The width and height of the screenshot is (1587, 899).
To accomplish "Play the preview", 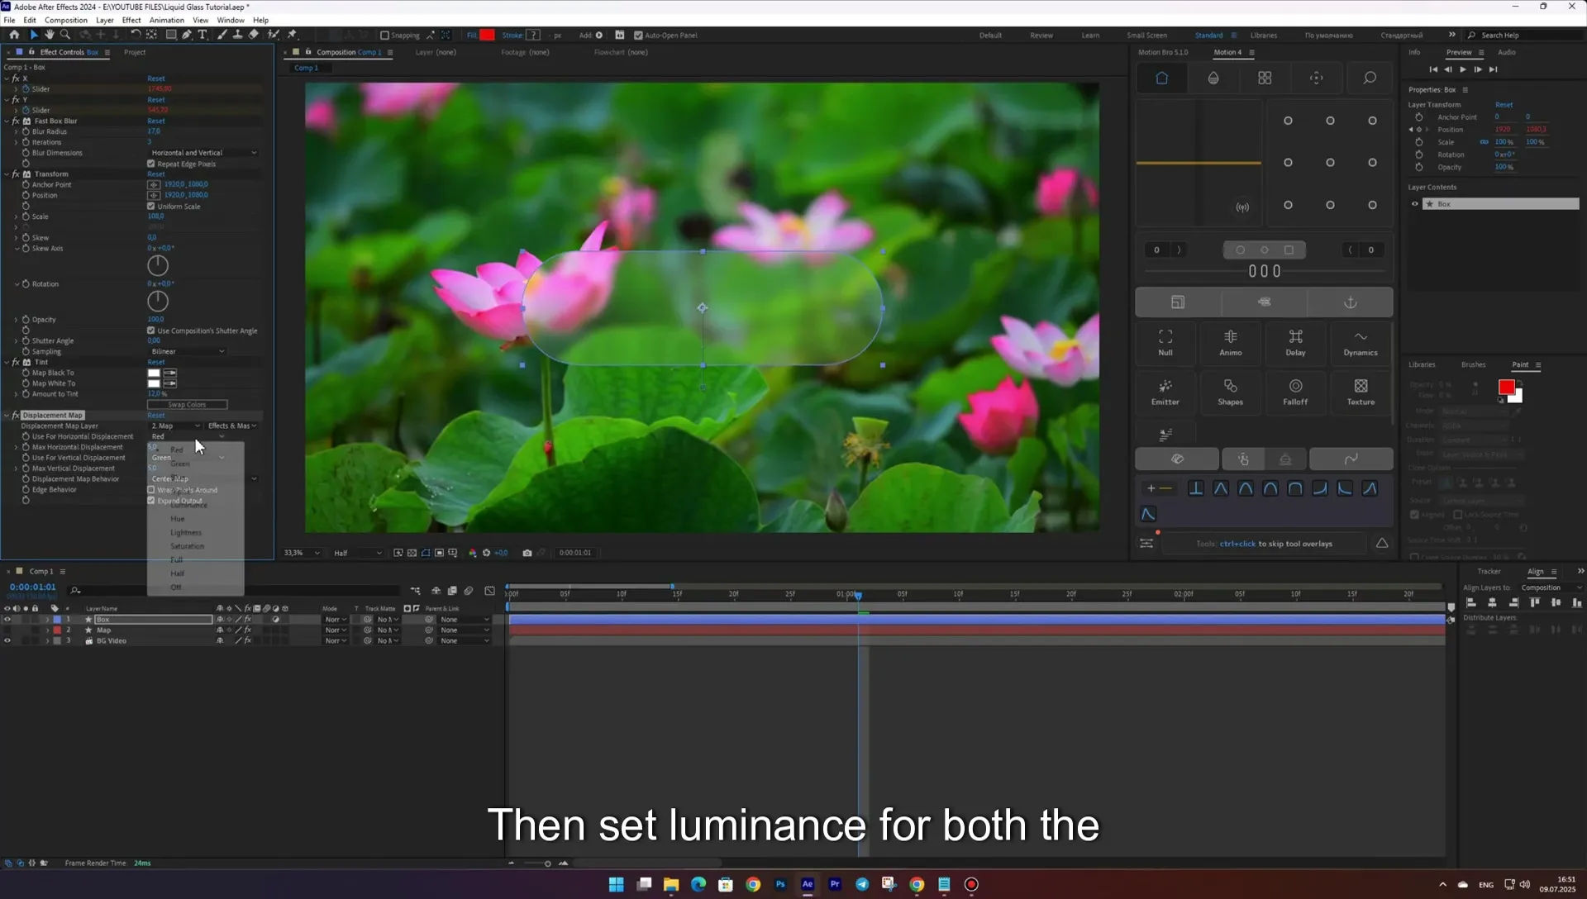I will pyautogui.click(x=1463, y=69).
